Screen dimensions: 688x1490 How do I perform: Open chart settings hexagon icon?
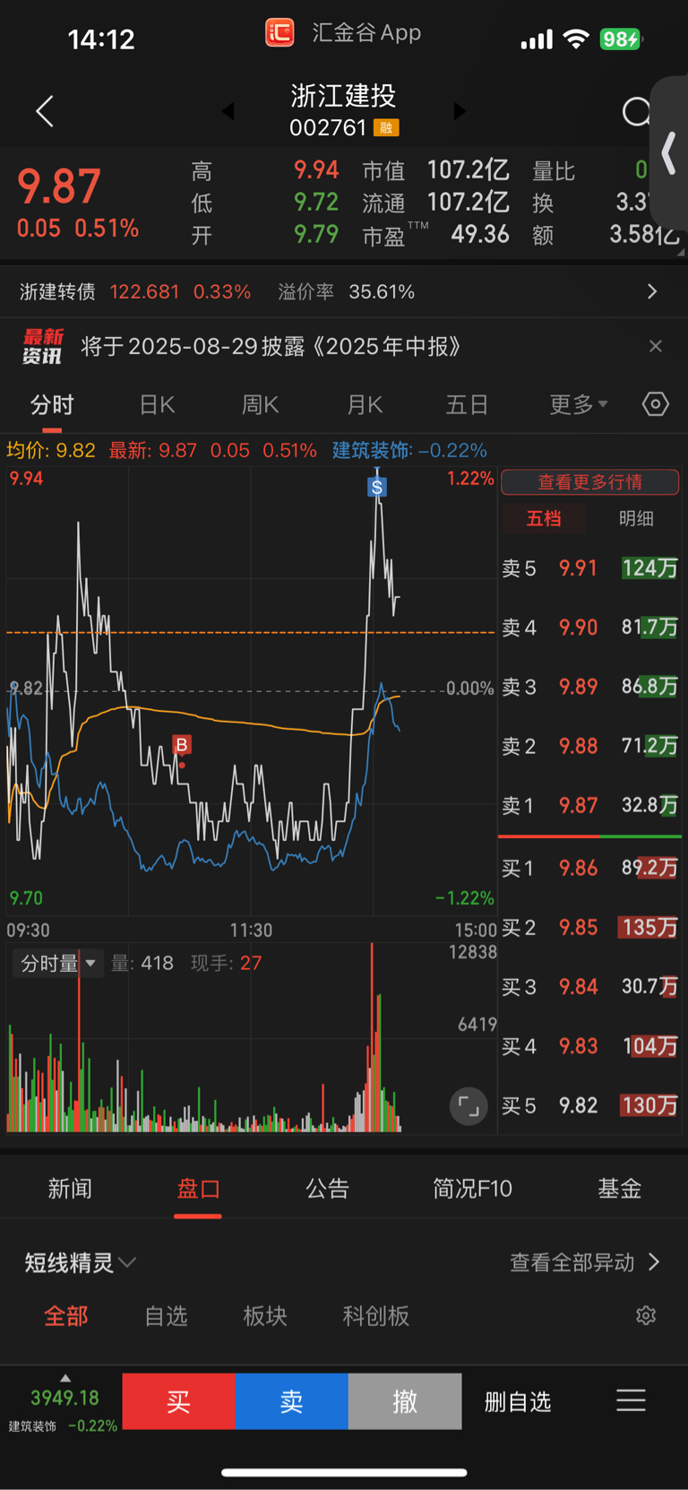(x=656, y=404)
